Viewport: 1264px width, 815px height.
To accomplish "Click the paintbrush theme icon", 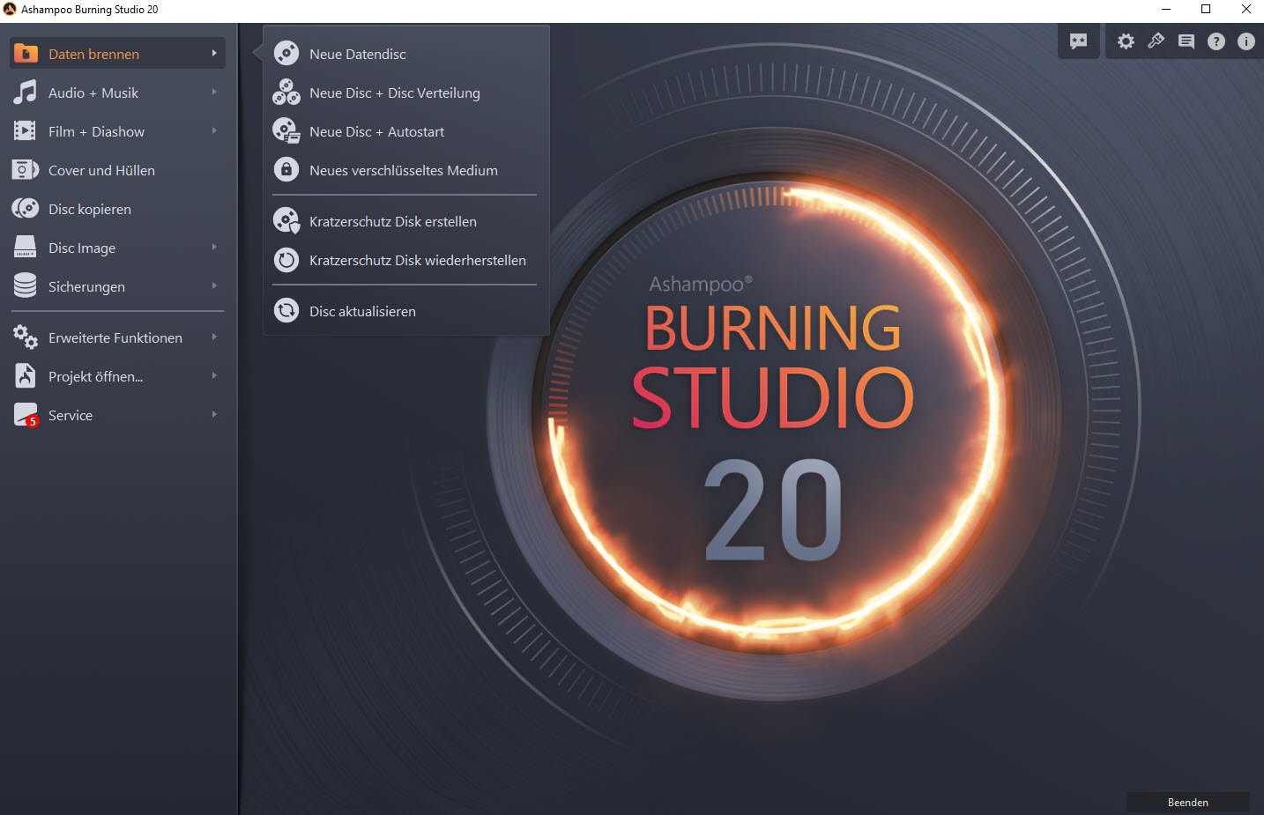I will click(x=1156, y=41).
